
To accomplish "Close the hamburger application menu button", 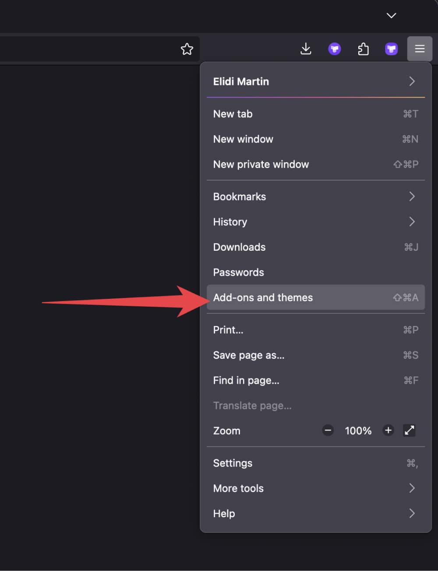I will [420, 49].
